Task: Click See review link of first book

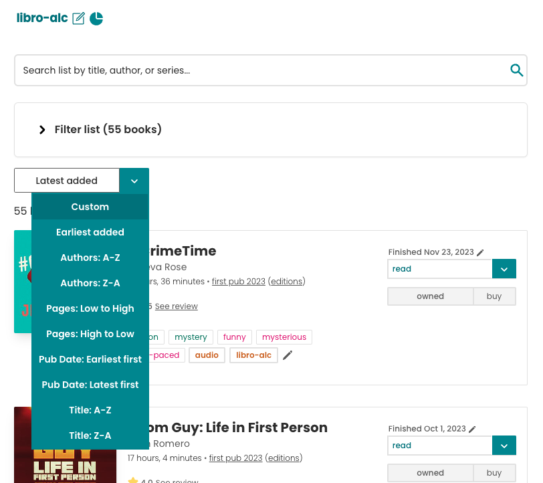Action: point(177,306)
